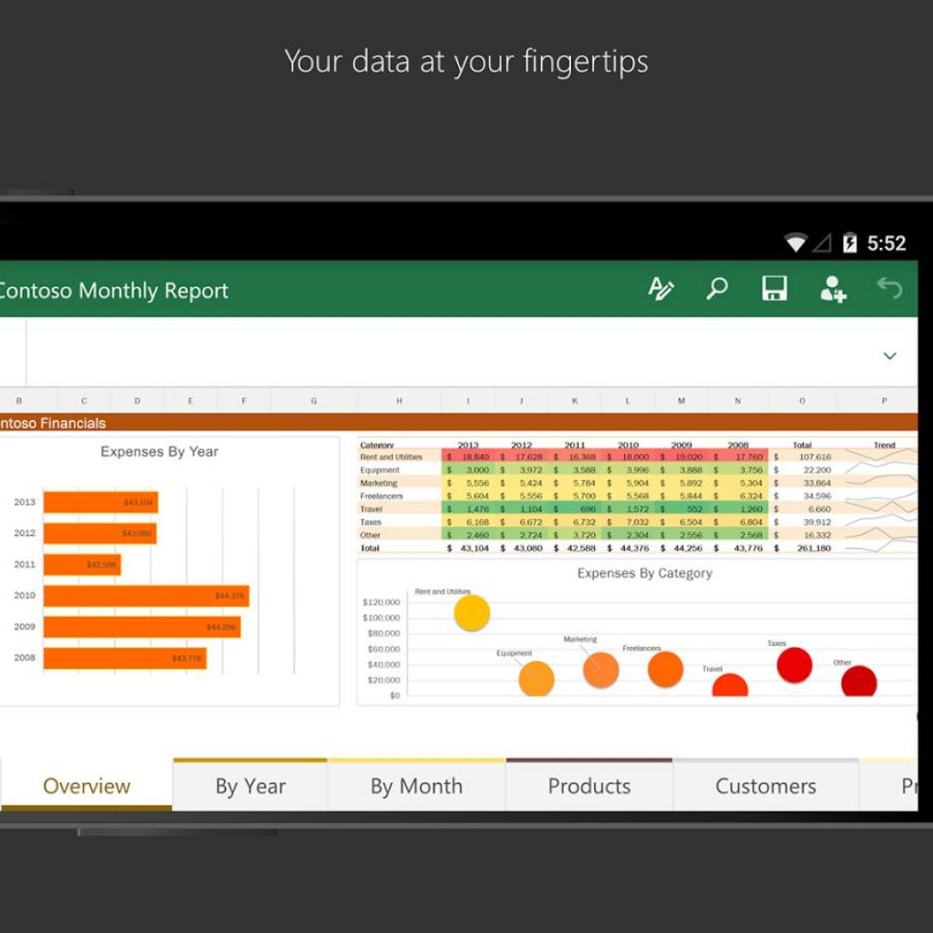Select the 2011 orange expense bar

click(82, 565)
